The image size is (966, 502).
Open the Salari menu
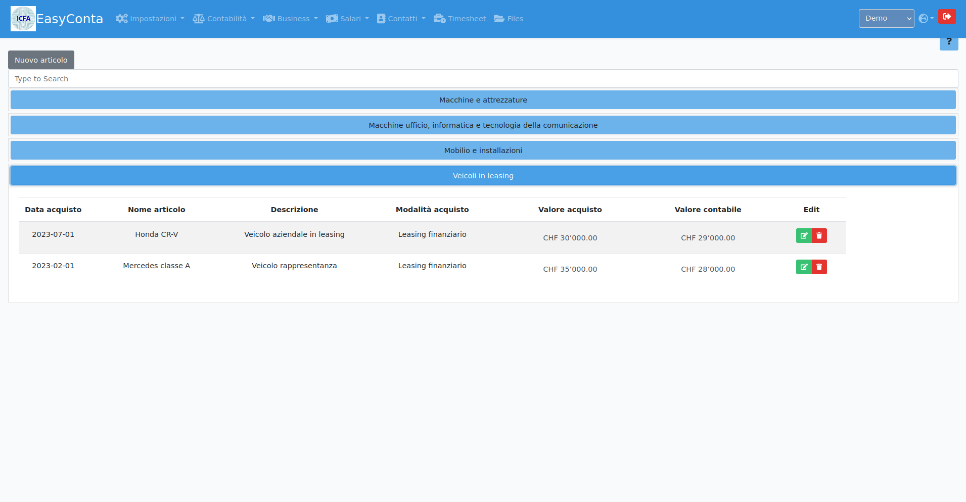pyautogui.click(x=348, y=19)
